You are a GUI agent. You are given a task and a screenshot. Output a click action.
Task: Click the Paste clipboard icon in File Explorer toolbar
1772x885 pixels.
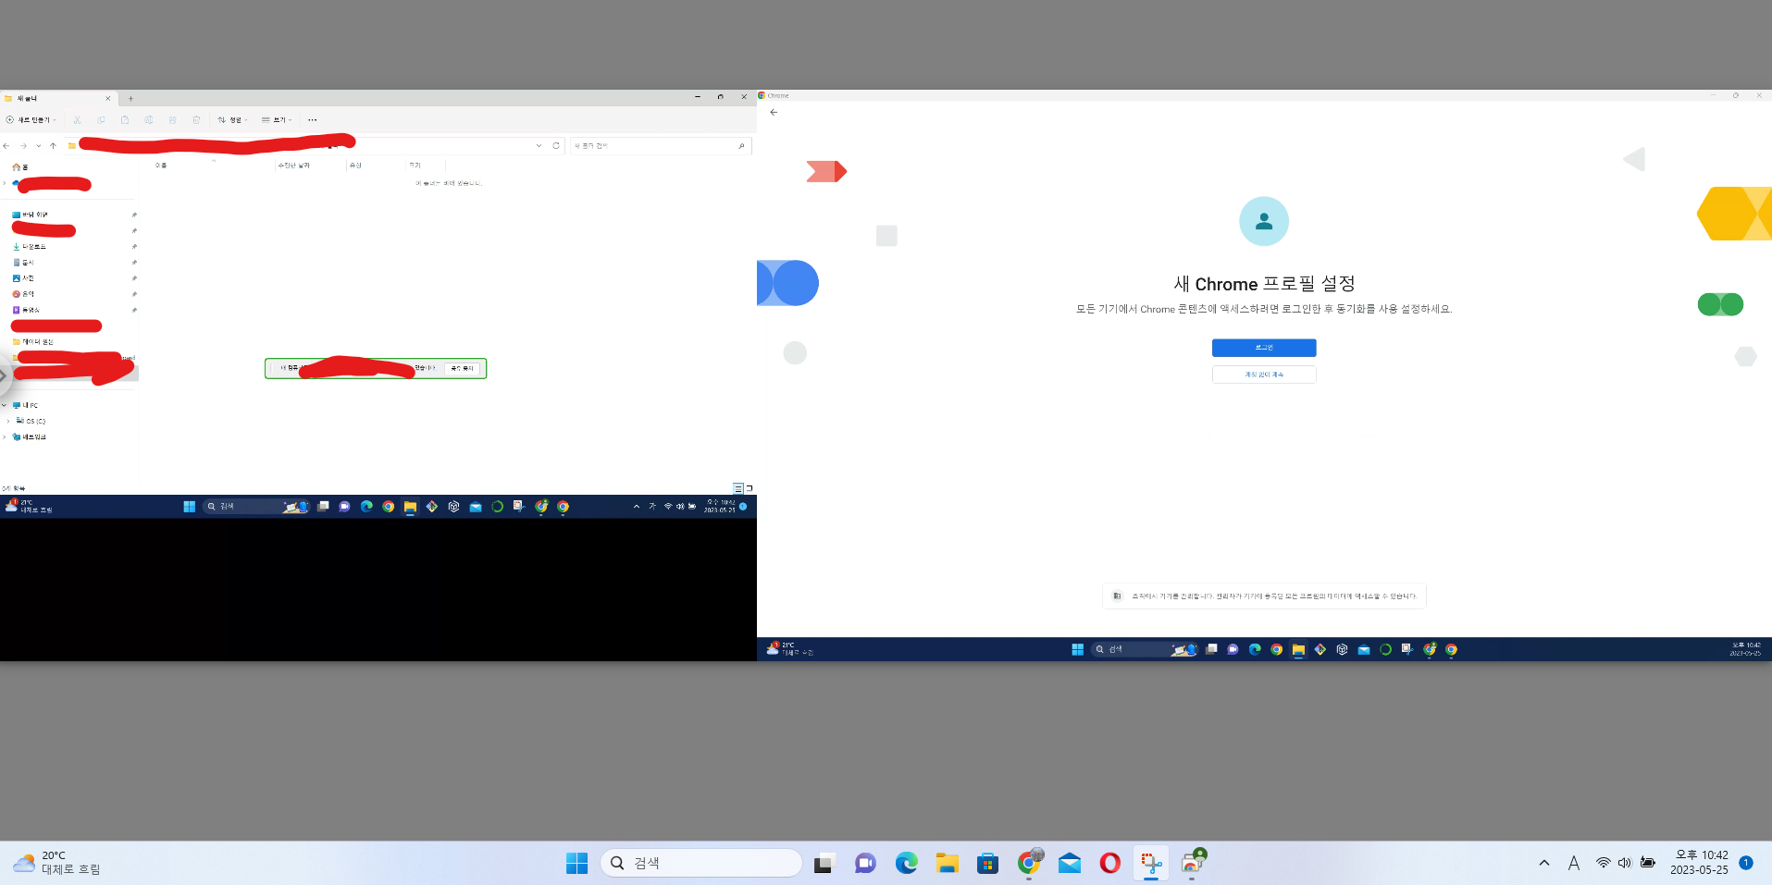[125, 119]
